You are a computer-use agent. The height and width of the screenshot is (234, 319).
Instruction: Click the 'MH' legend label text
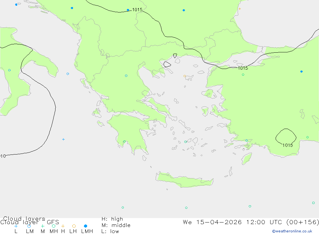[54, 231]
